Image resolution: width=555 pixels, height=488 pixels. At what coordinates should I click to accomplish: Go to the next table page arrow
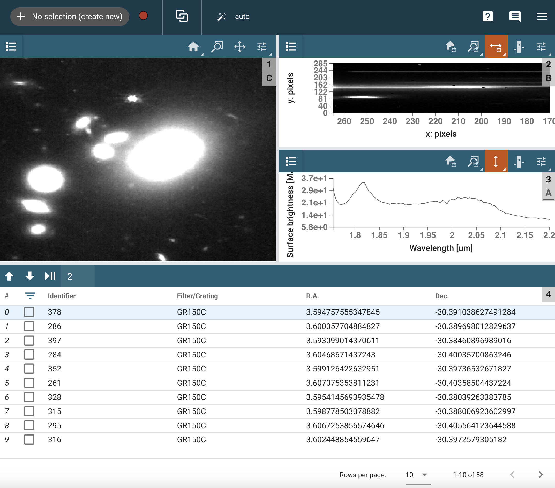(x=540, y=475)
